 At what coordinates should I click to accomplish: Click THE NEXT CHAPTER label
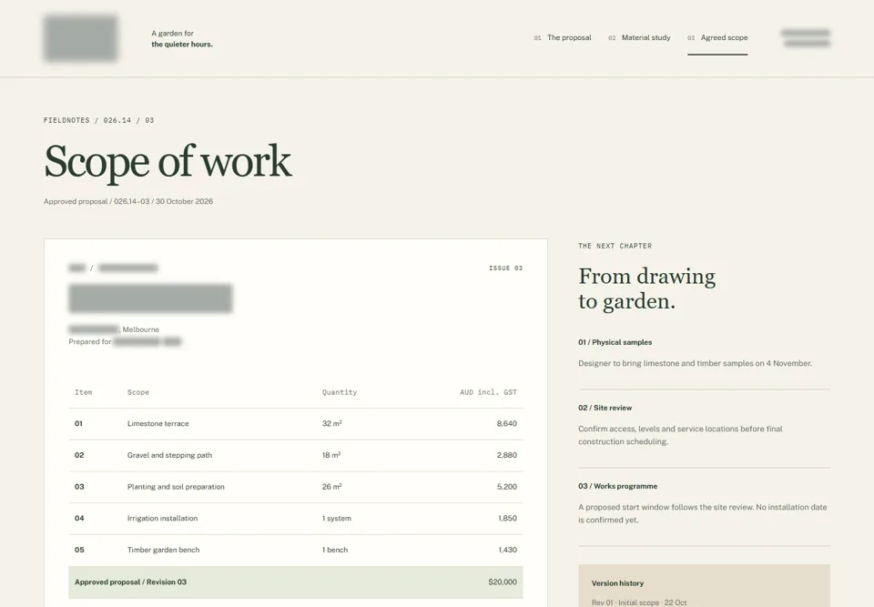click(615, 246)
